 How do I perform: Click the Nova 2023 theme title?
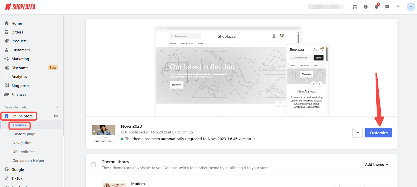[131, 126]
